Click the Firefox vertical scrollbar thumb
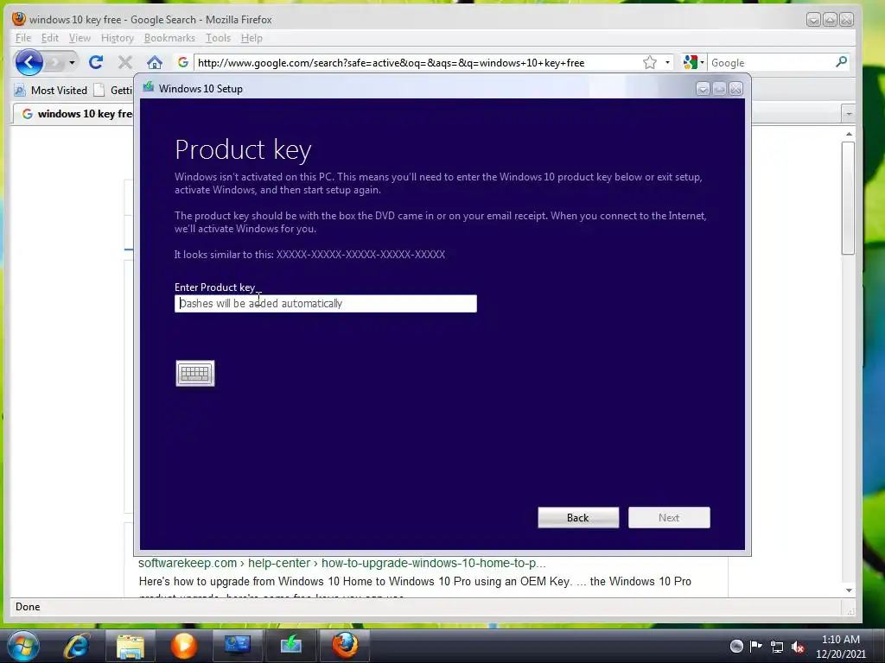The height and width of the screenshot is (663, 885). pyautogui.click(x=848, y=199)
